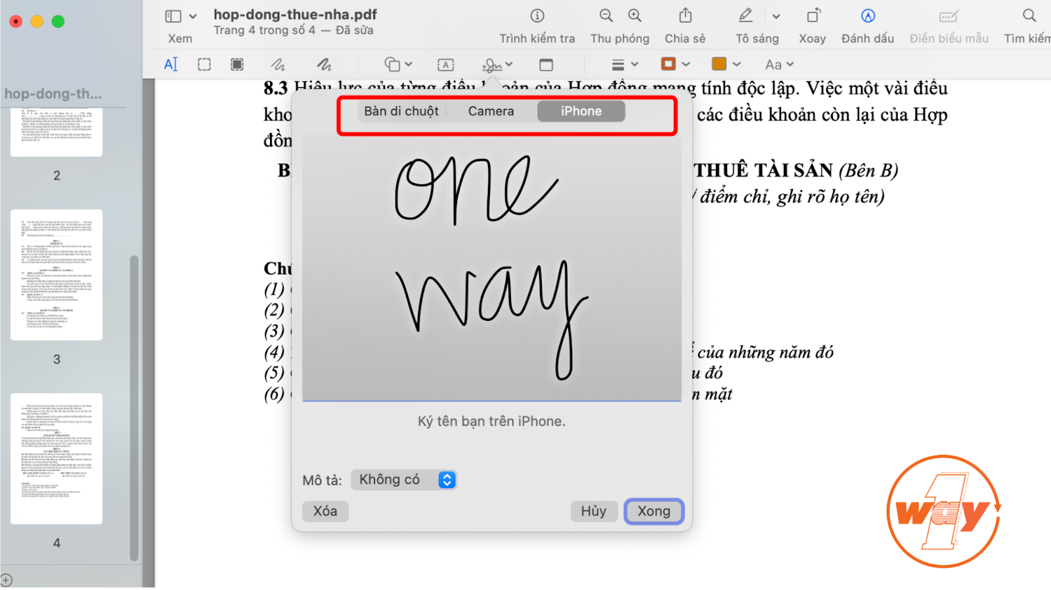The width and height of the screenshot is (1051, 590).
Task: Choose the Rectangular Selection tool
Action: pos(204,64)
